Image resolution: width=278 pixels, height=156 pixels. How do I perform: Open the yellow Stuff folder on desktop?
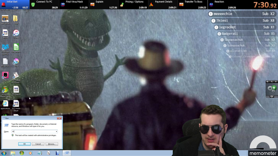coord(16,19)
